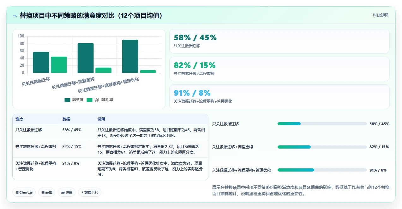Click the x-axis label 关注数据迁移+流程重构+管理优化

click(x=109, y=85)
